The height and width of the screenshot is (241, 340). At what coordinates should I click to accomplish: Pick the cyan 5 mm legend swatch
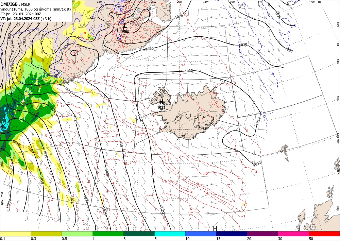click(x=170, y=234)
